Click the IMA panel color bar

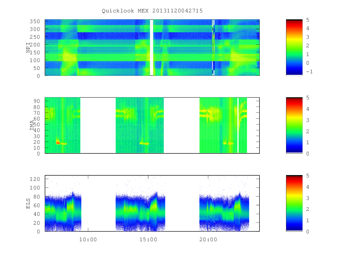coord(294,125)
